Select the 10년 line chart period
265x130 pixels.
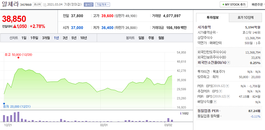click(84, 38)
